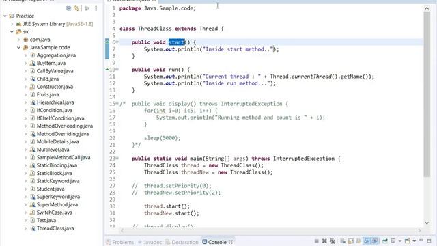This screenshot has height=246, width=437.
Task: Click editor horizontal scrollbar left arrow
Action: (122, 230)
